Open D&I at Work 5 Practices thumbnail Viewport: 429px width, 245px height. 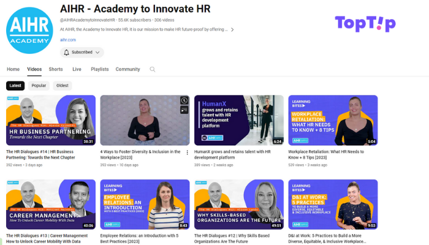coord(333,204)
